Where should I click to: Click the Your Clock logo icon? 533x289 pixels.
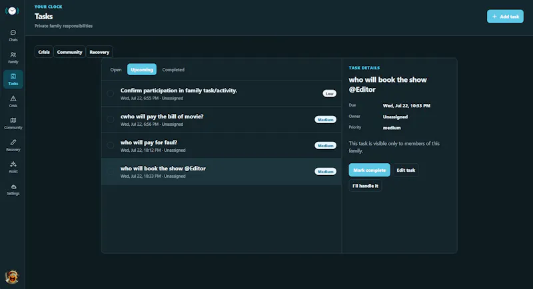pyautogui.click(x=12, y=11)
